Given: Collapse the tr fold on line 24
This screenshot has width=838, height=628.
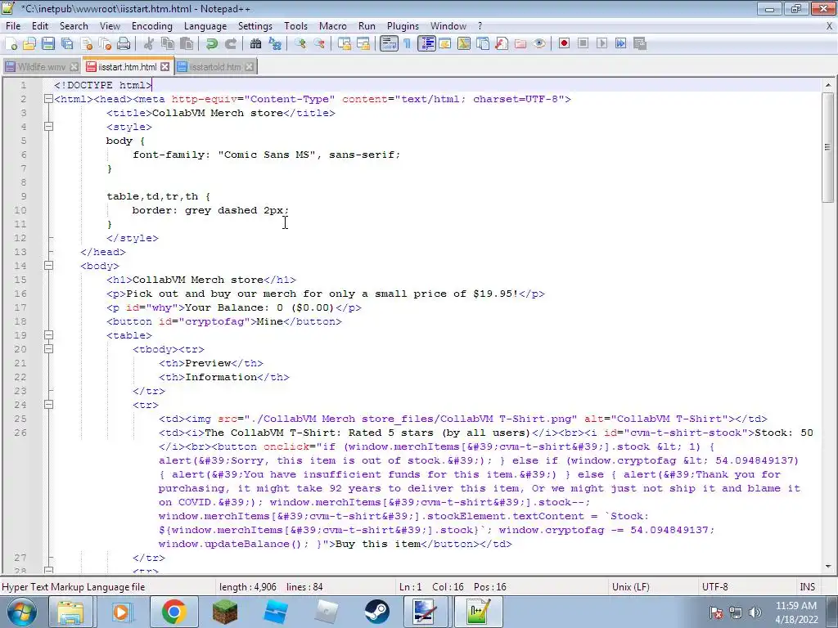Looking at the screenshot, I should pyautogui.click(x=48, y=405).
